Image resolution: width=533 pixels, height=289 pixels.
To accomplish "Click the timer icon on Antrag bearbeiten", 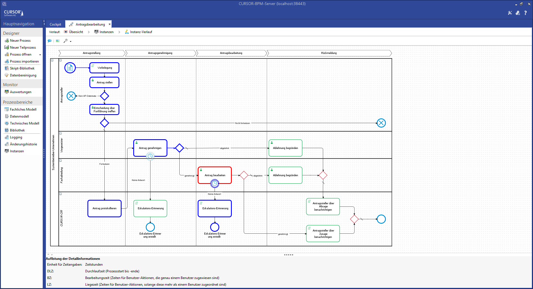I will coord(215,183).
